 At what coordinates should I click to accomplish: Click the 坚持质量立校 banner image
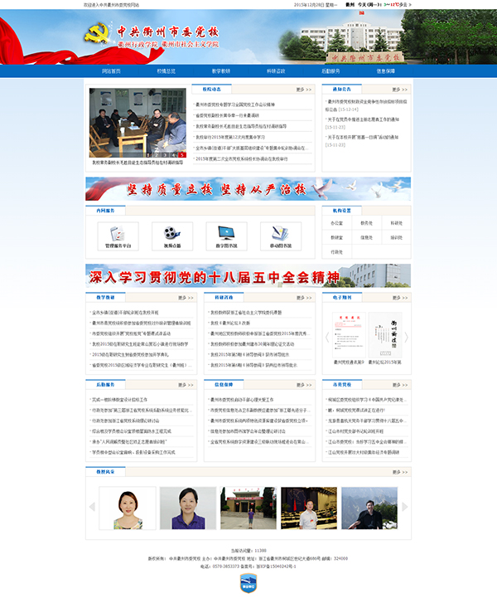[x=248, y=189]
